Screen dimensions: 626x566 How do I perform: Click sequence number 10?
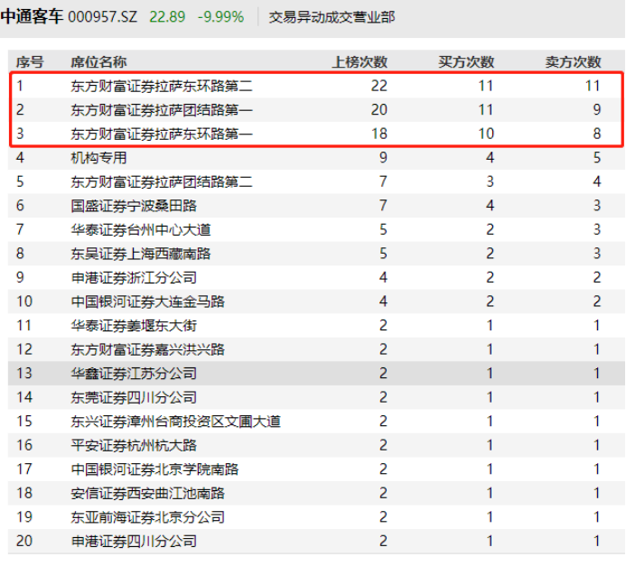[x=24, y=302]
